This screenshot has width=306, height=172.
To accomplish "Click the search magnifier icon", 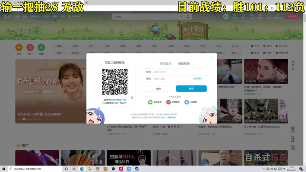I will click(x=188, y=16).
